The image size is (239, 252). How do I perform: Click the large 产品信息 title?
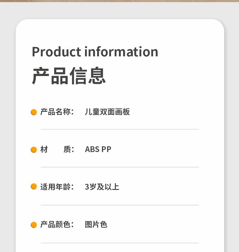(x=69, y=76)
